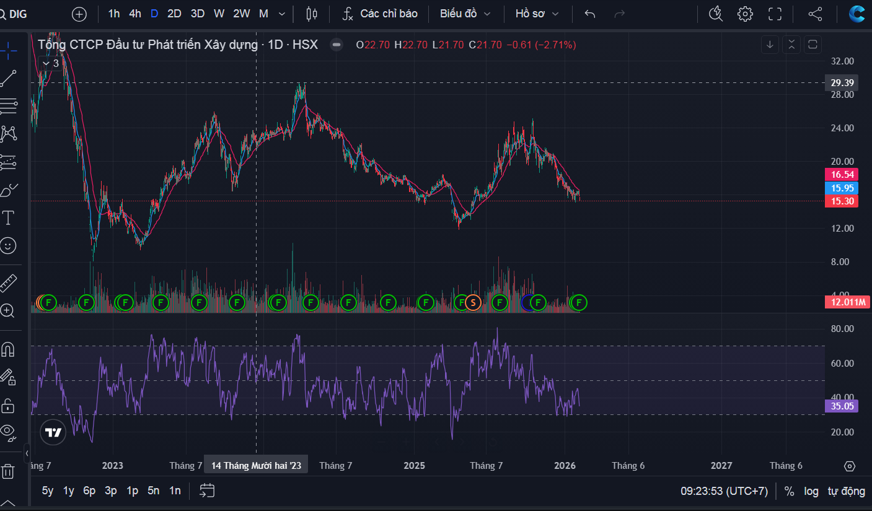Image resolution: width=872 pixels, height=511 pixels.
Task: Expand the indicator legend showing 3
Action: coord(50,63)
